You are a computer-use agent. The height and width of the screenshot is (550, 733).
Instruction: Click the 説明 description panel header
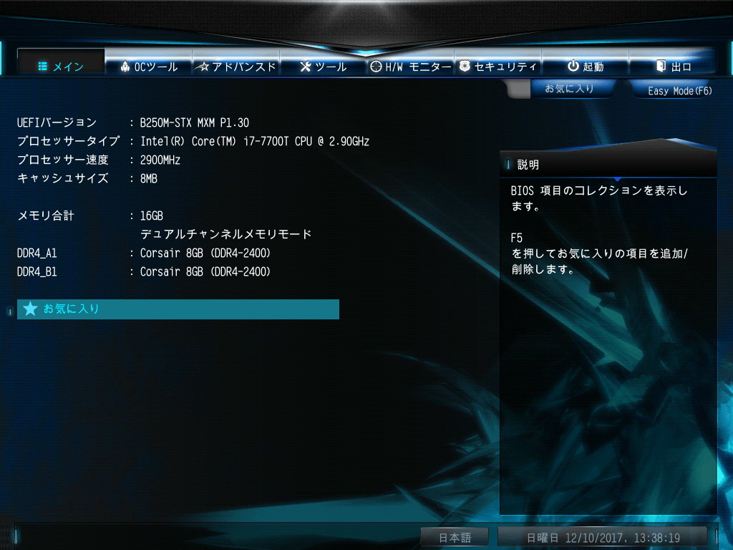608,165
